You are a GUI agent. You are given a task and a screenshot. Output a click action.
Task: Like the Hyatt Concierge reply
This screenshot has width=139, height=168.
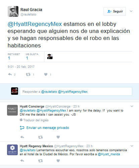[x=58, y=137]
